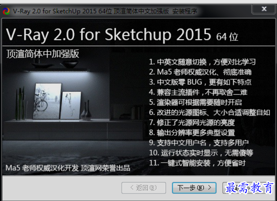Viewport: 277px width, 201px height.
Task: Click feature line 1. 中英文随意切换
Action: point(202,62)
